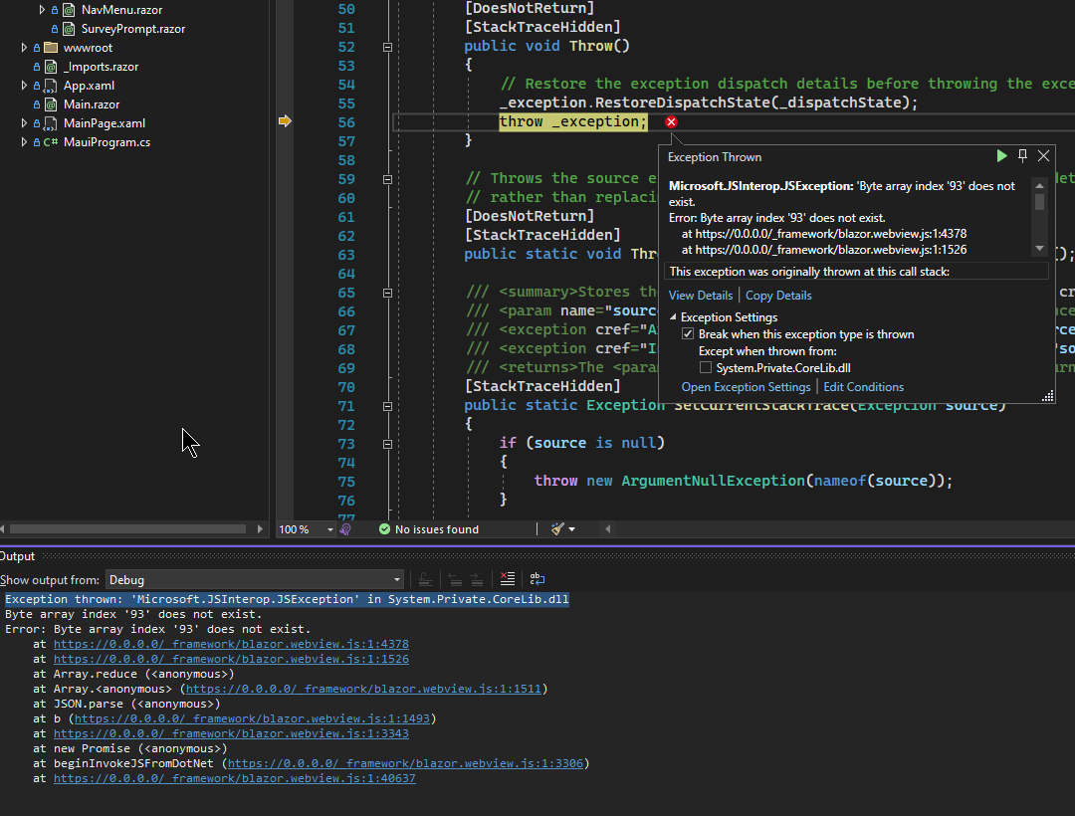Click the Go to Previous Message icon
This screenshot has height=816, width=1075.
(455, 579)
